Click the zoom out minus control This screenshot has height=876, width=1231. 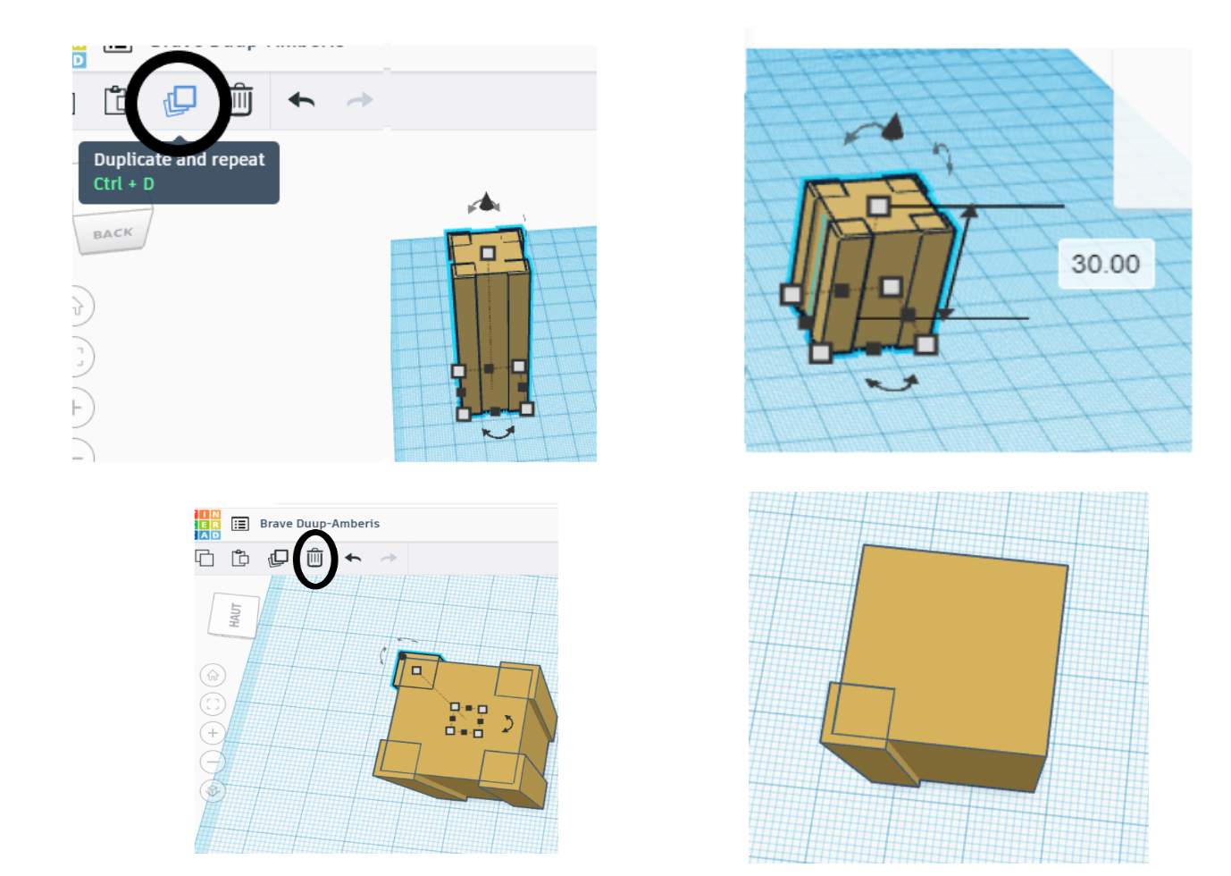(212, 762)
